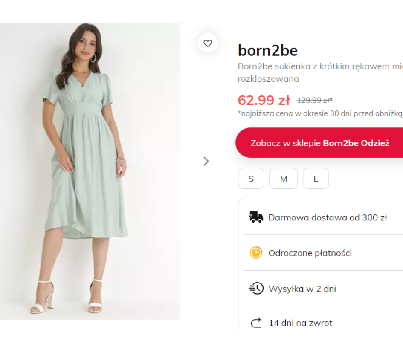The width and height of the screenshot is (403, 341).
Task: Select the 14 dni na zwrot row
Action: pos(300,323)
